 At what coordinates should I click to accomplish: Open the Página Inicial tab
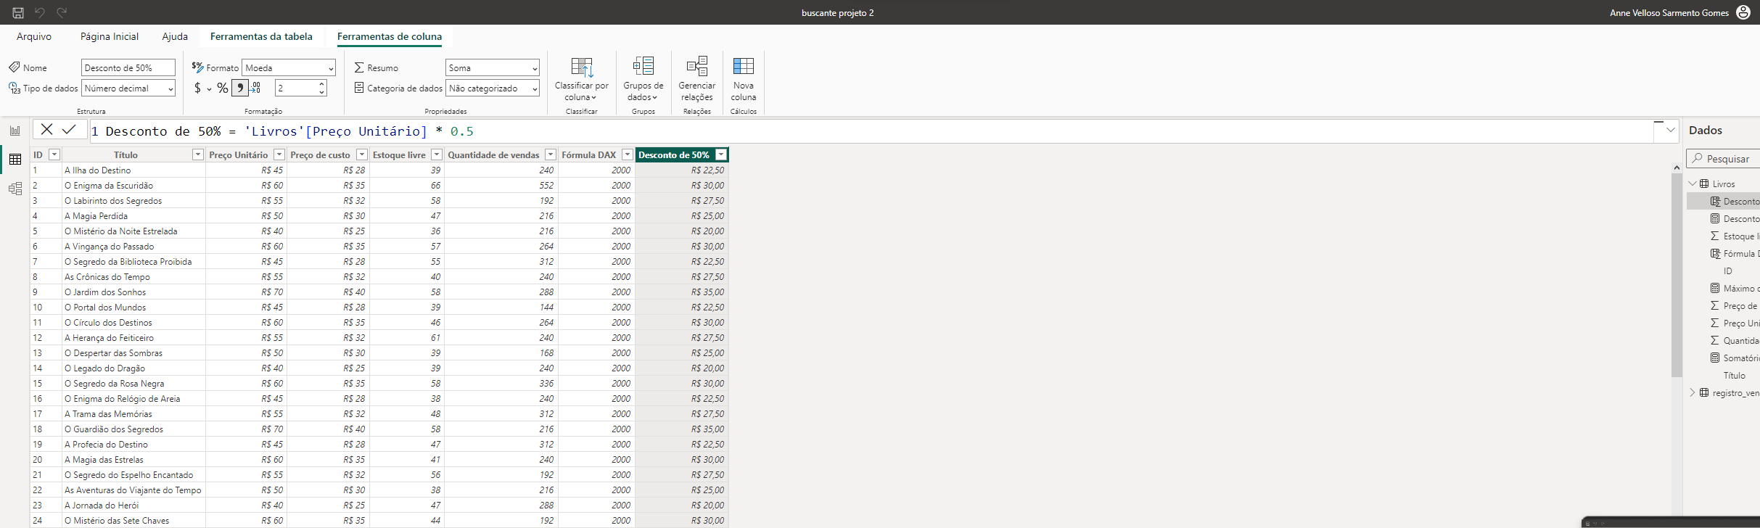pyautogui.click(x=110, y=36)
